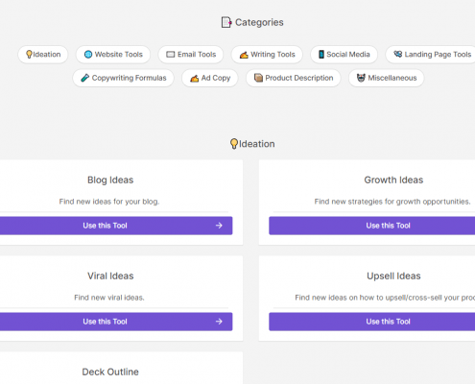This screenshot has height=384, width=475.
Task: Click the envelope icon in Email Tools
Action: [x=171, y=55]
